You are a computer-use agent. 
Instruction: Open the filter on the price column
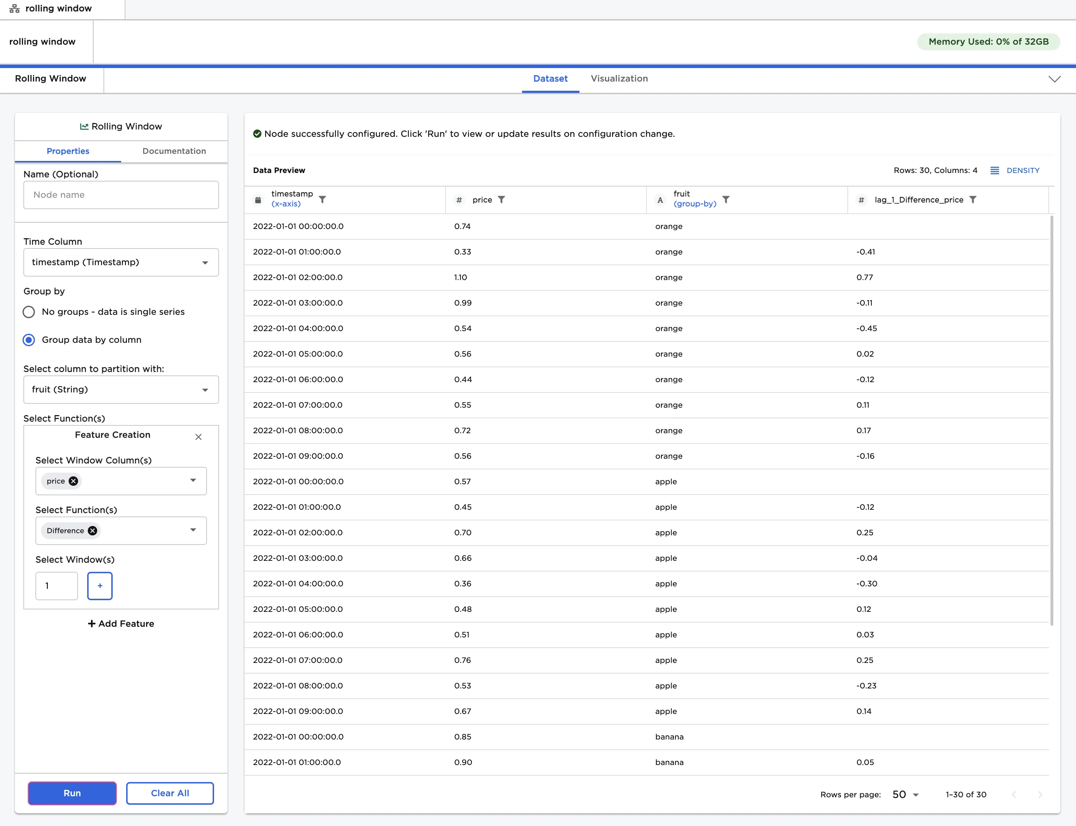coord(502,199)
